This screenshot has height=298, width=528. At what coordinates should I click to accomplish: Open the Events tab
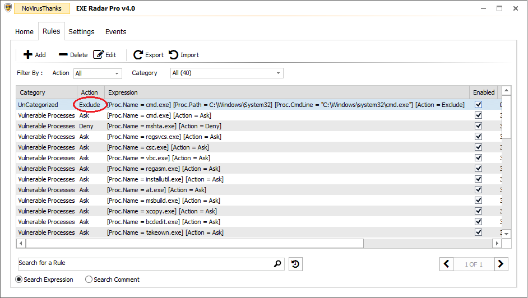(115, 32)
